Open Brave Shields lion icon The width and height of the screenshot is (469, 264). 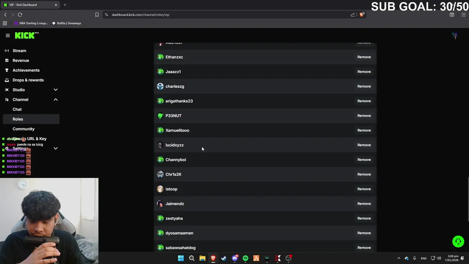coord(362,15)
